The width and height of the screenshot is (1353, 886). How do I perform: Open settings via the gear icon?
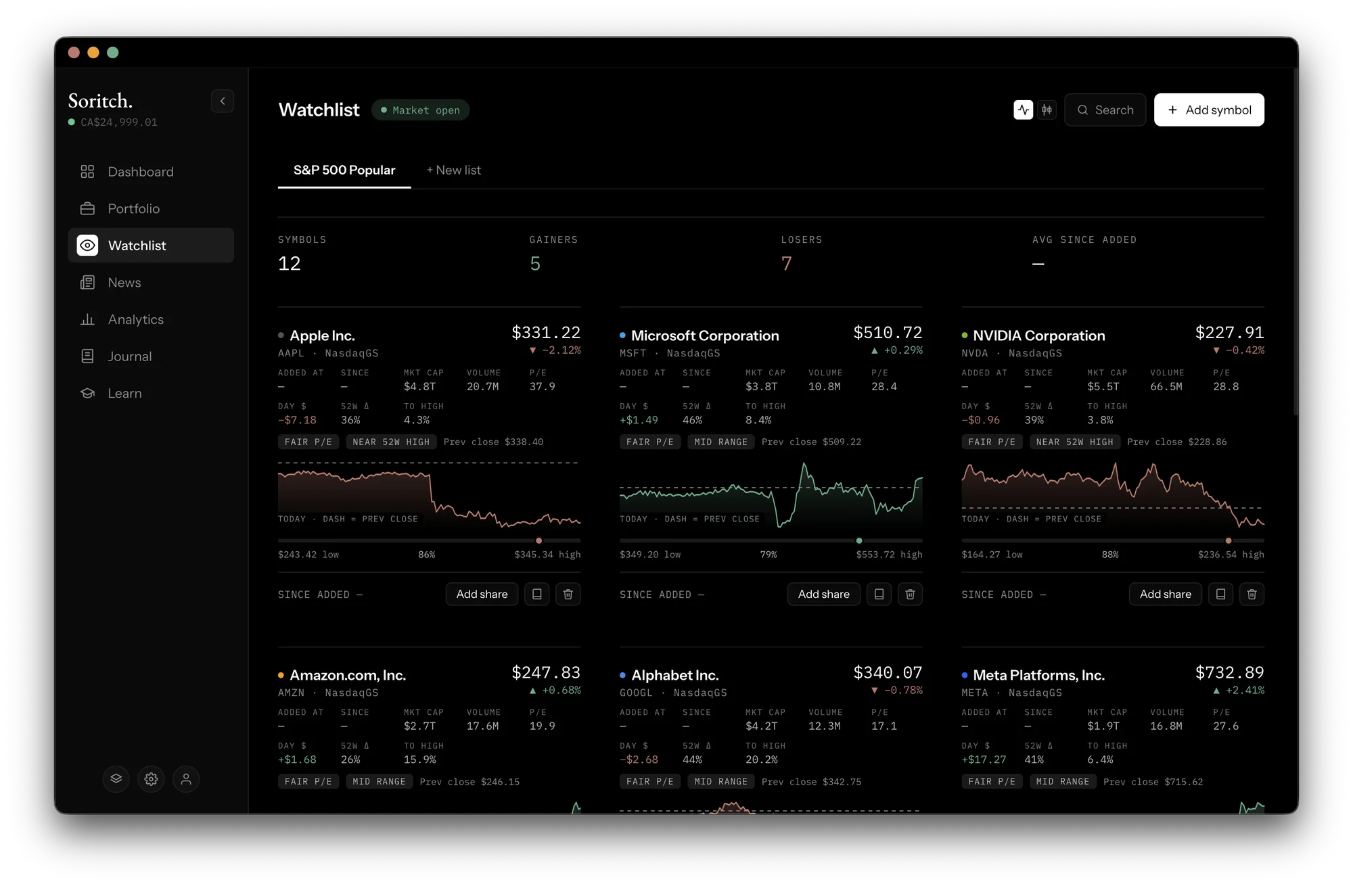point(151,779)
